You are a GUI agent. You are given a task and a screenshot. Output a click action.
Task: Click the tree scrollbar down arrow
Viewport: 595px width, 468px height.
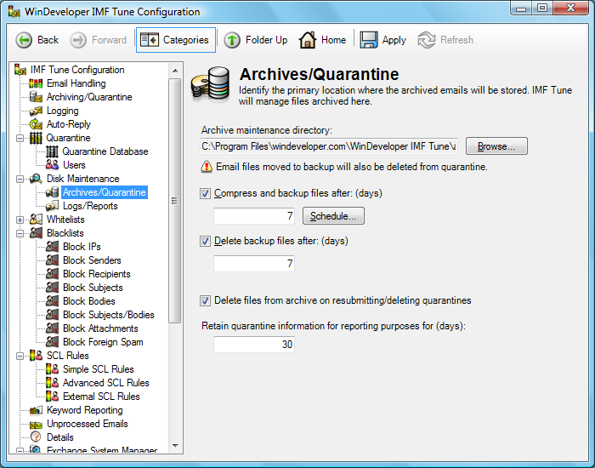click(175, 446)
